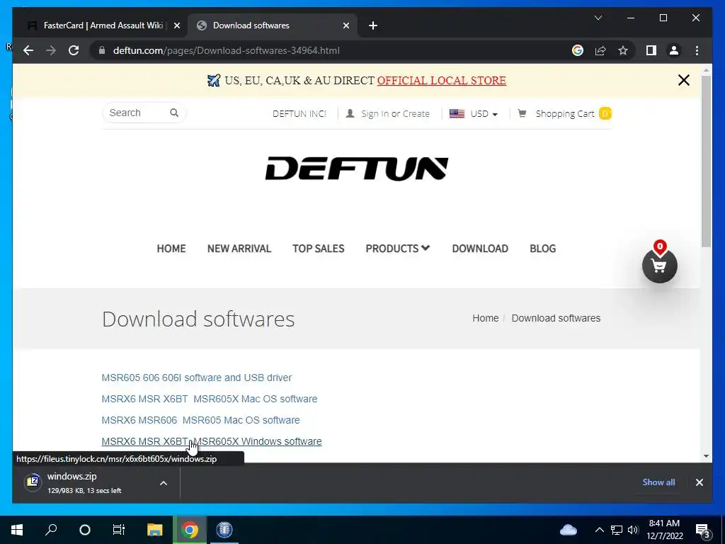Reload the page with the refresh icon
The image size is (725, 544).
(x=74, y=50)
